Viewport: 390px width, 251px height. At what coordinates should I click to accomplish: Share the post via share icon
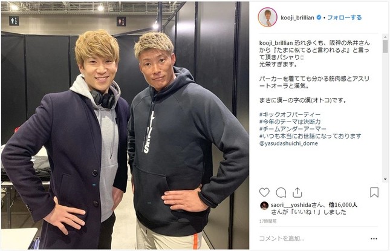pyautogui.click(x=297, y=192)
